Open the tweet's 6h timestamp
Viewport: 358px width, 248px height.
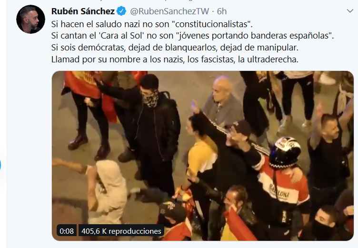click(222, 11)
